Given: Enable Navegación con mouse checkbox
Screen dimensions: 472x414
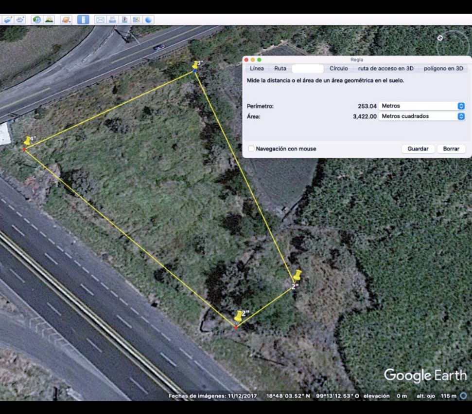Looking at the screenshot, I should [251, 149].
